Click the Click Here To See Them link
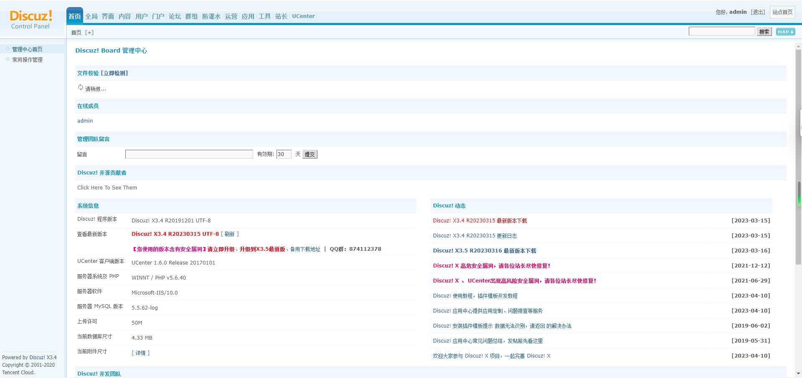 click(107, 188)
